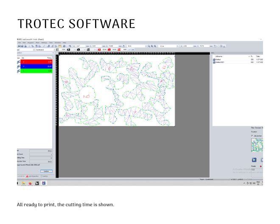Toggle the Job preview checkbox
Image resolution: width=280 pixels, height=224 pixels.
pyautogui.click(x=252, y=136)
